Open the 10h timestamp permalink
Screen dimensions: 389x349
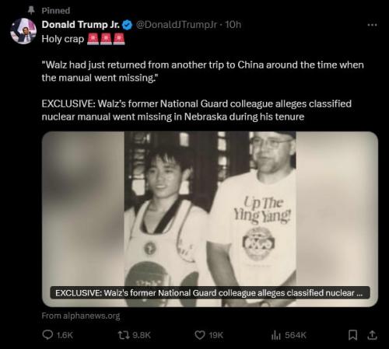(233, 25)
